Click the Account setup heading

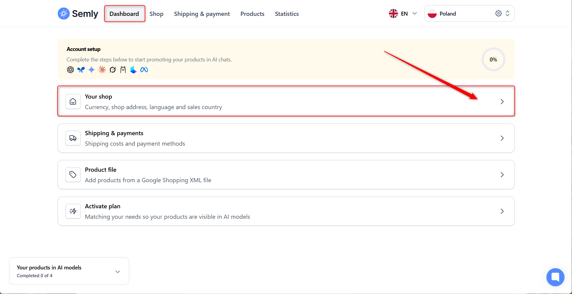(x=84, y=49)
